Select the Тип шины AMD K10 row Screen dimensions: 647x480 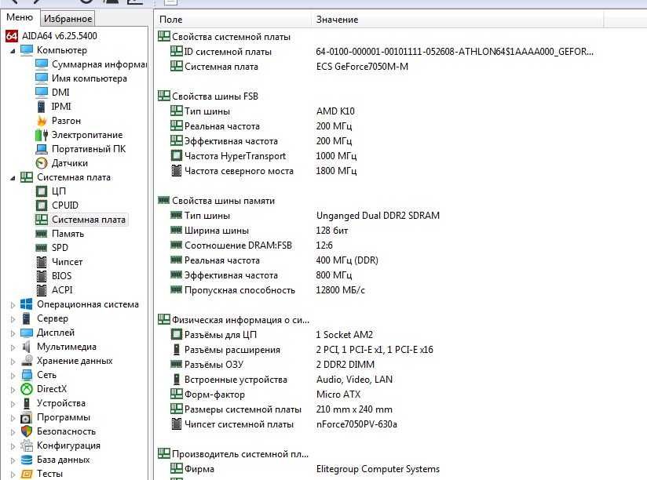click(x=262, y=111)
